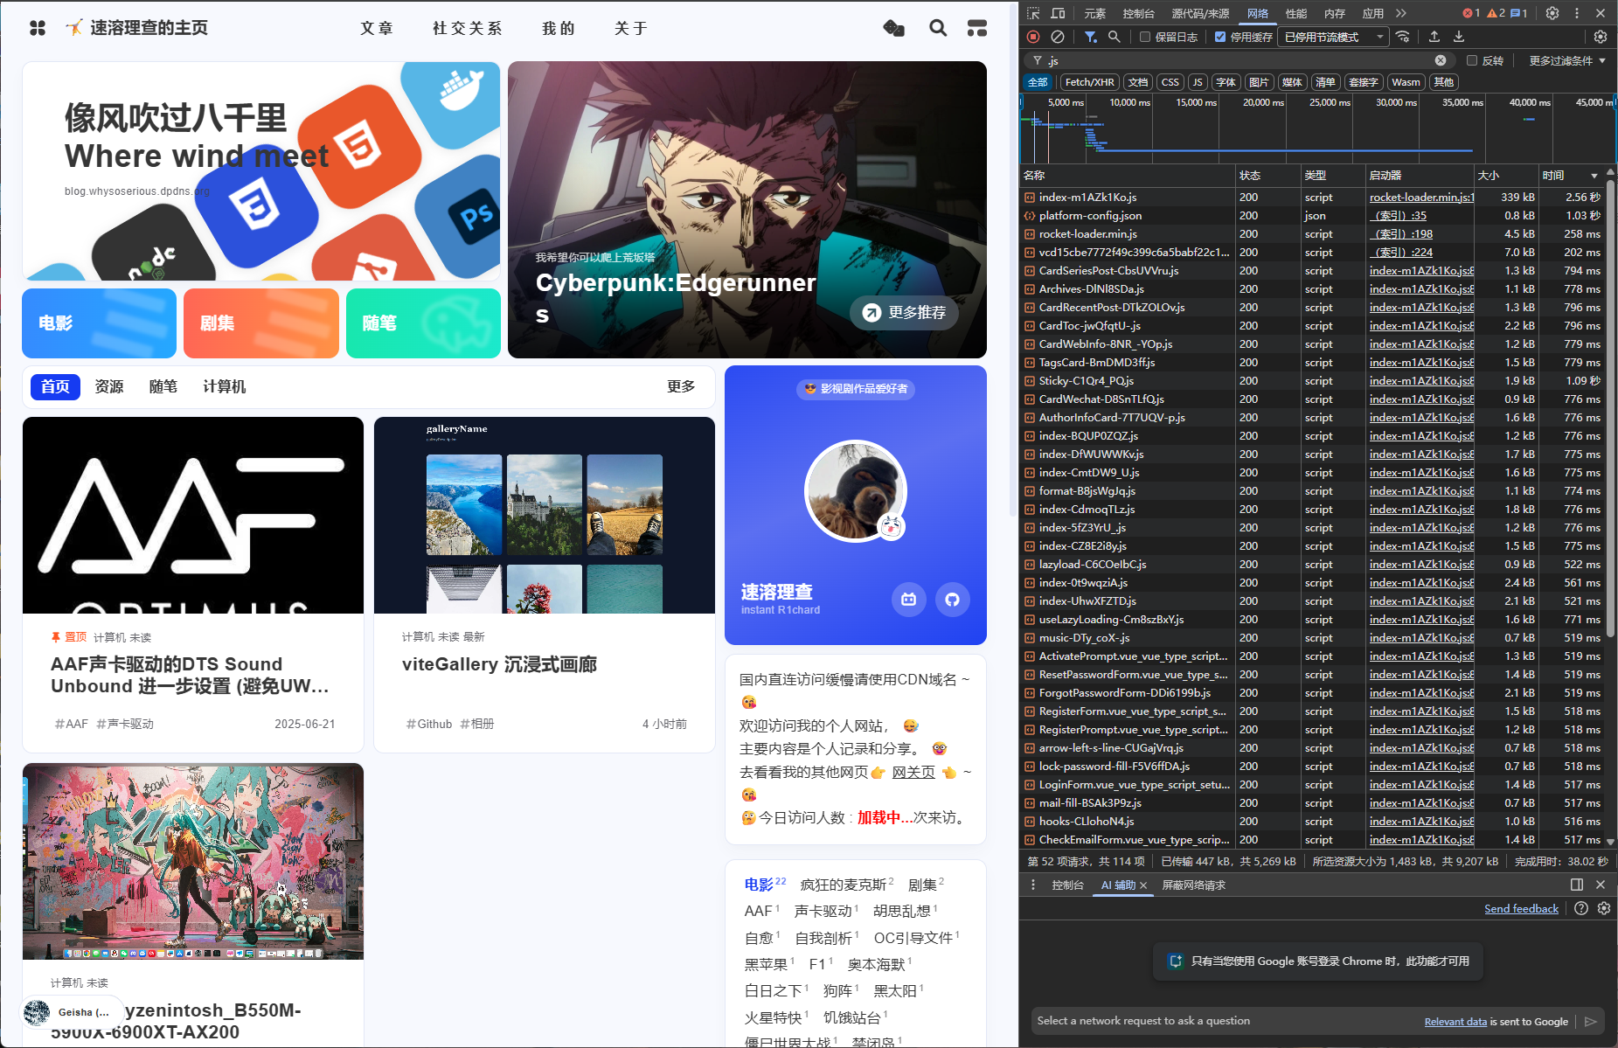The height and width of the screenshot is (1048, 1618).
Task: Toggle the device toolbar icon
Action: 1058,13
